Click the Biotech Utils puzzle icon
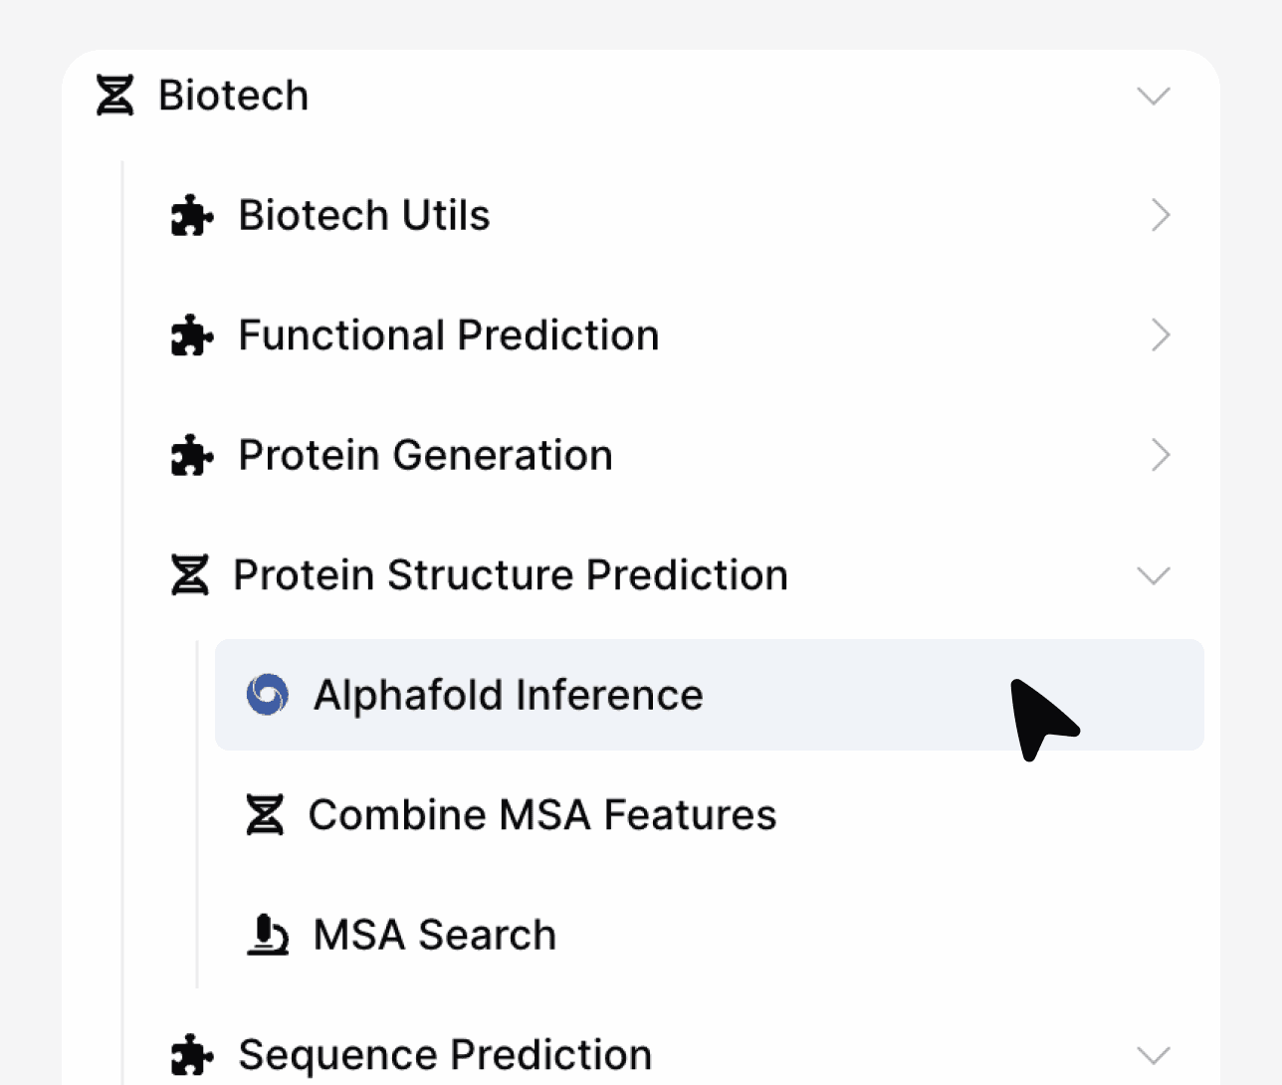This screenshot has height=1085, width=1282. point(191,216)
